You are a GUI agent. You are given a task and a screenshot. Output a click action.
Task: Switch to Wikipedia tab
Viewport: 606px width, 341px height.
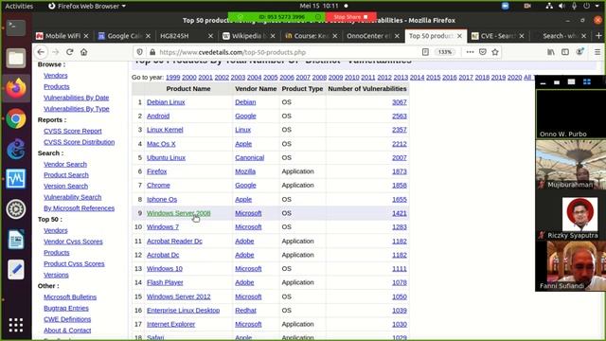coord(248,36)
